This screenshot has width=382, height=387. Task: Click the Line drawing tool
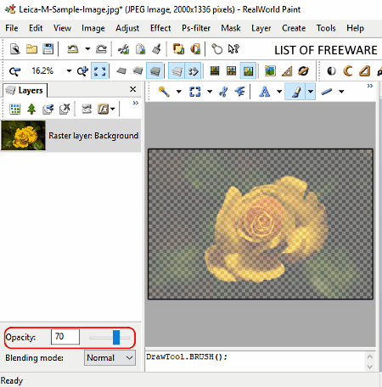click(327, 92)
